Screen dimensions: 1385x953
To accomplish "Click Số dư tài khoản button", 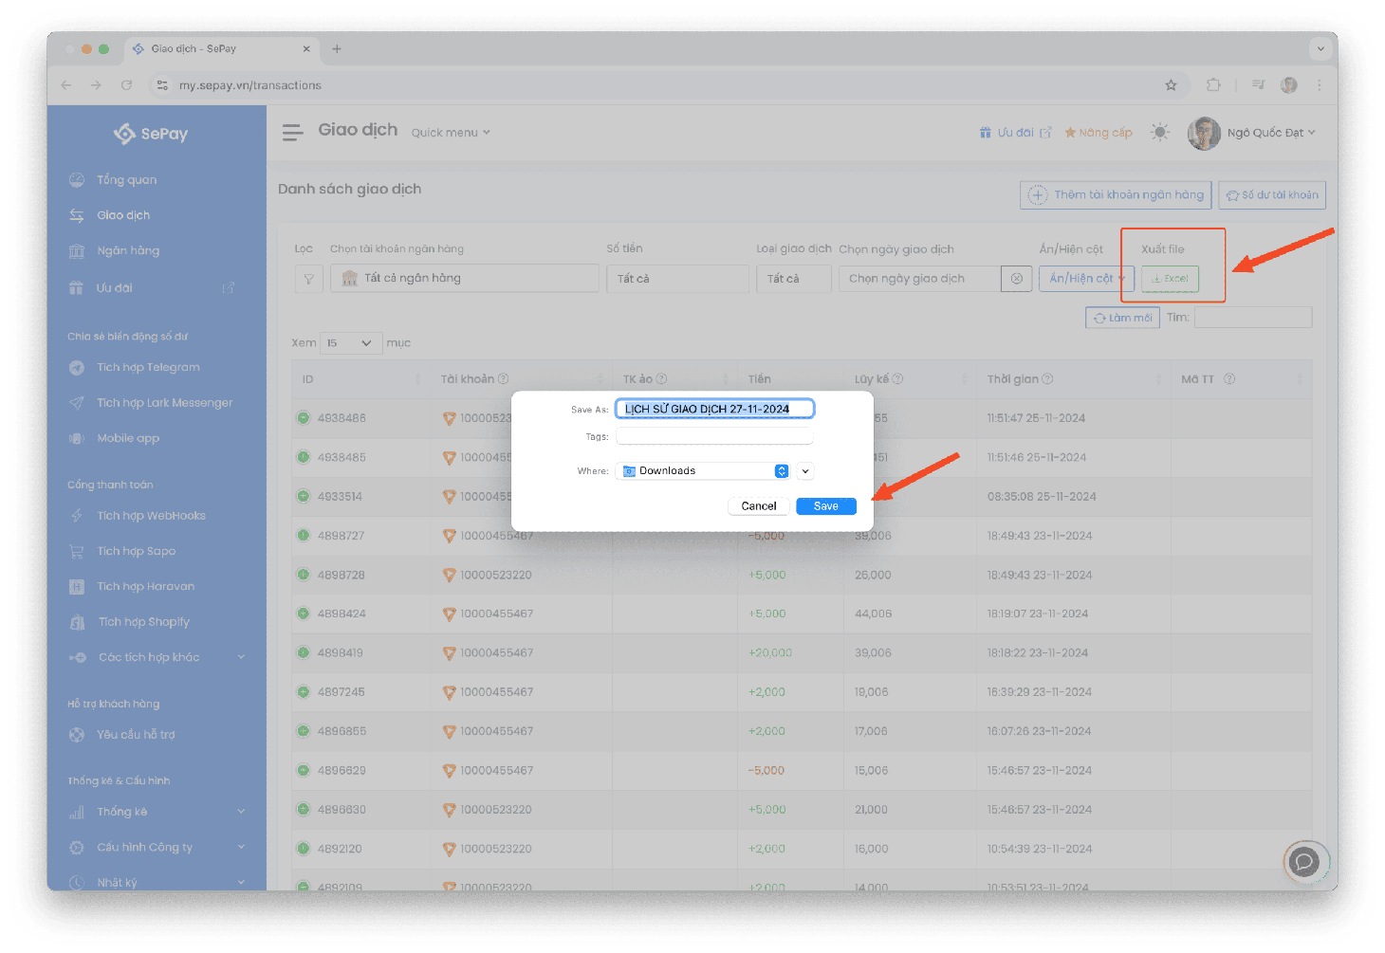I will (1272, 195).
